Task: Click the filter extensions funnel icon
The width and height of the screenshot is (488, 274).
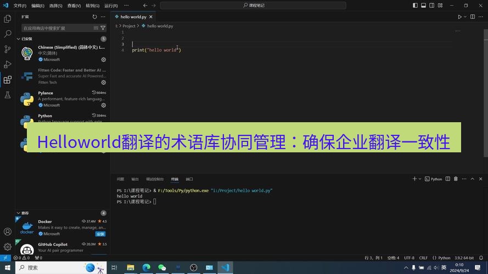Action: [x=103, y=28]
